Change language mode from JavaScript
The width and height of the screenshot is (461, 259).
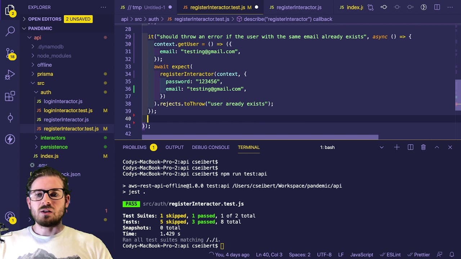[362, 254]
